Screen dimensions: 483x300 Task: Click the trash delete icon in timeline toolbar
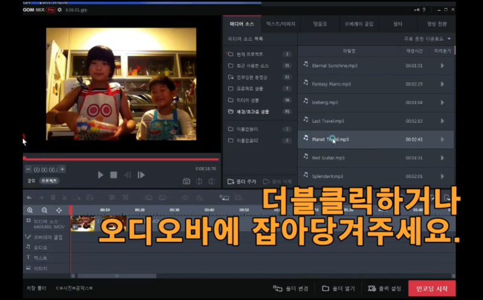click(53, 198)
